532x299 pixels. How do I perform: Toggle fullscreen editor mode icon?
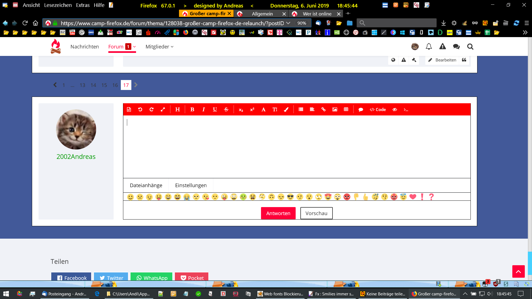(163, 110)
